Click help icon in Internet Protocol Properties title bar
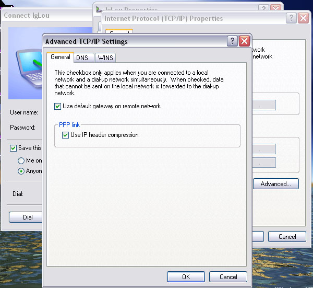Viewport: 313px width, 288px height. pos(291,18)
